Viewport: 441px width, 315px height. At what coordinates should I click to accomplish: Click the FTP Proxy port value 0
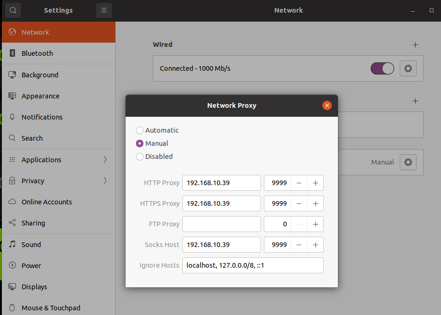(284, 224)
